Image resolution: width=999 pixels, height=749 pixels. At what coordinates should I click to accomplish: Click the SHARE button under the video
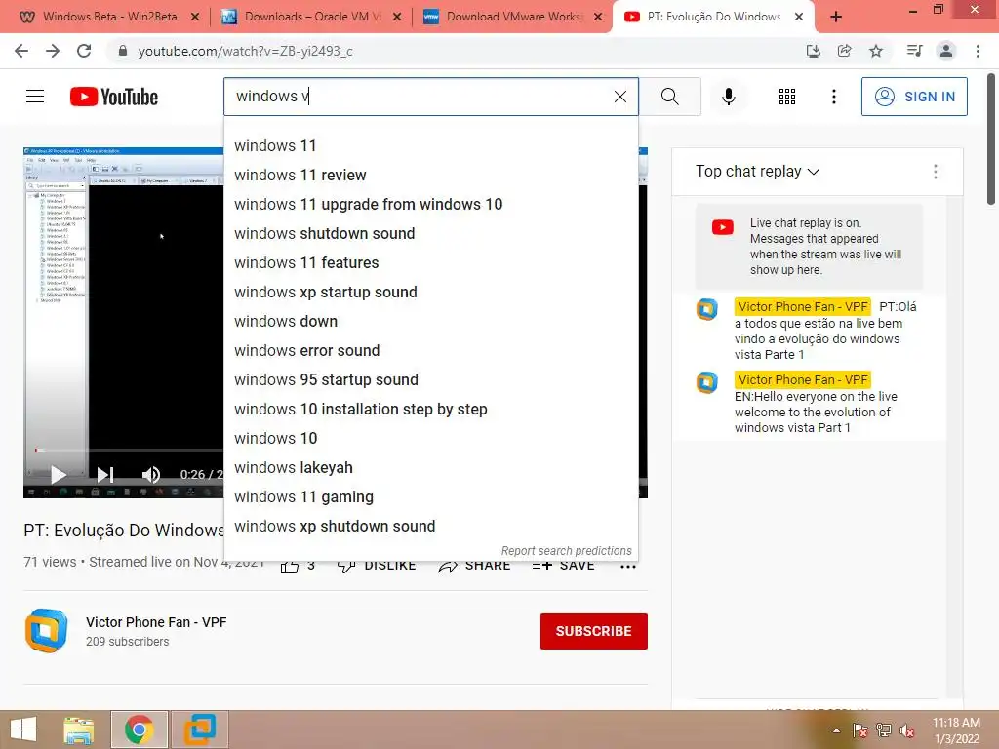pos(475,566)
